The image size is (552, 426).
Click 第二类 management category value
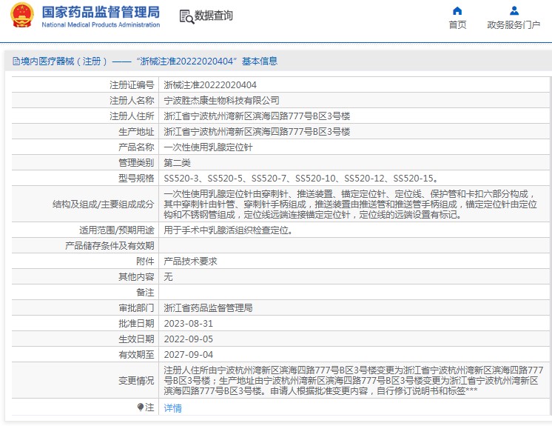(x=177, y=163)
